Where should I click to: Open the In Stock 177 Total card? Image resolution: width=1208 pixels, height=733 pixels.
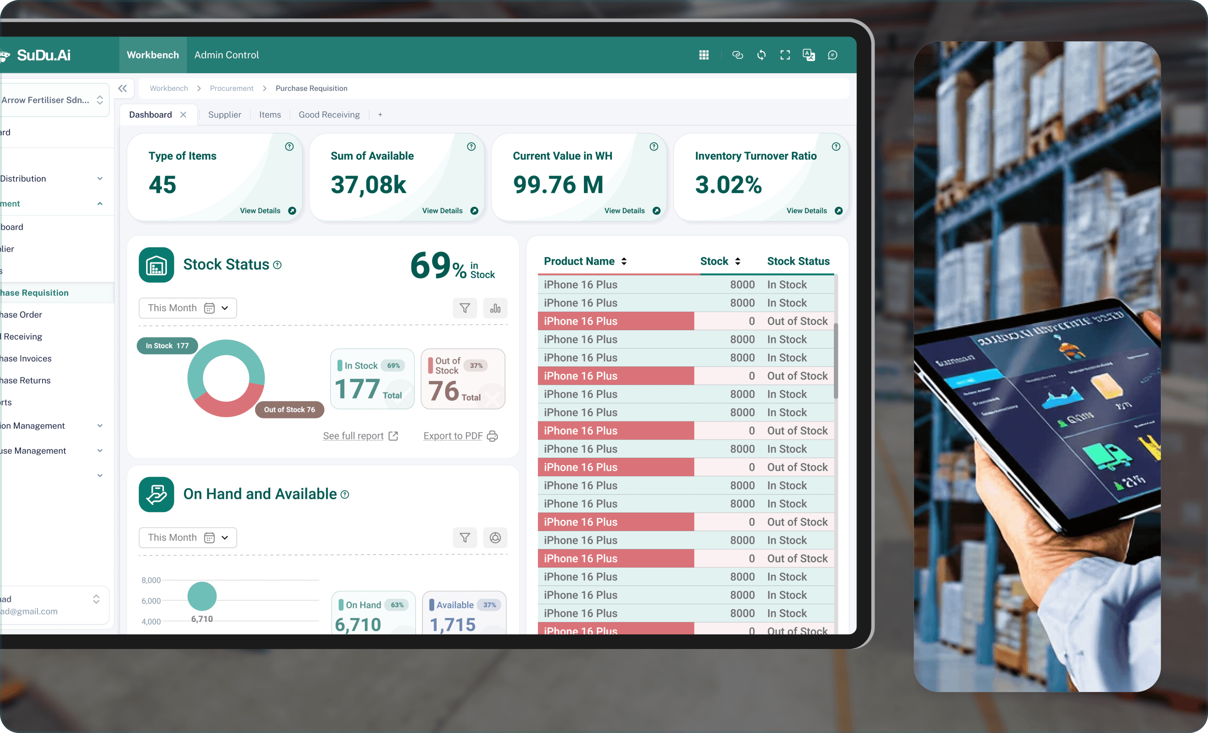372,379
